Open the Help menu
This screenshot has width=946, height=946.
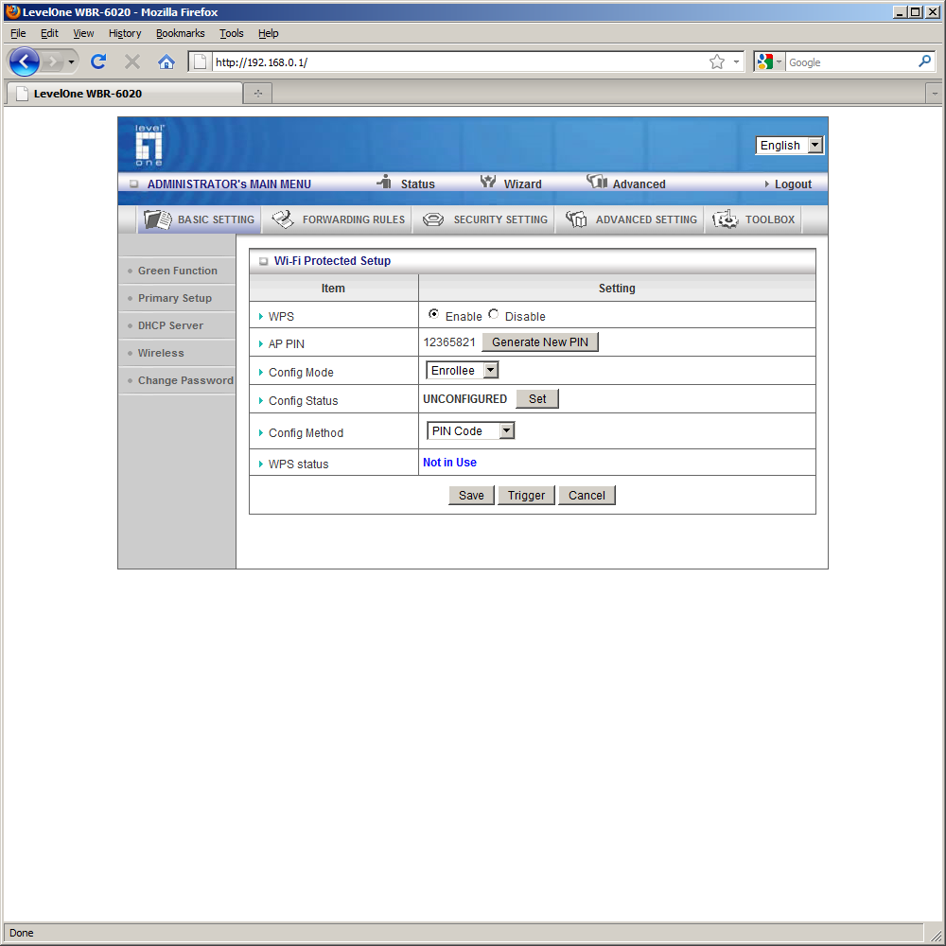tap(269, 33)
